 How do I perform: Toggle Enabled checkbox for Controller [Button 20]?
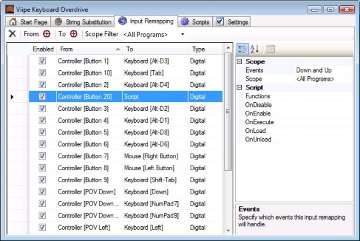click(x=42, y=97)
